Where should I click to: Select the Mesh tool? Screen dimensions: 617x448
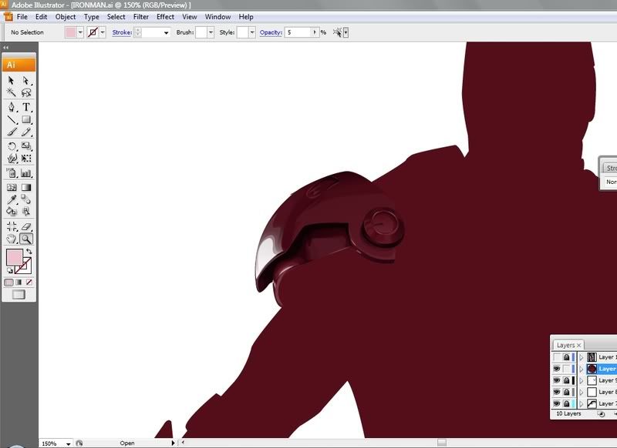click(x=12, y=187)
